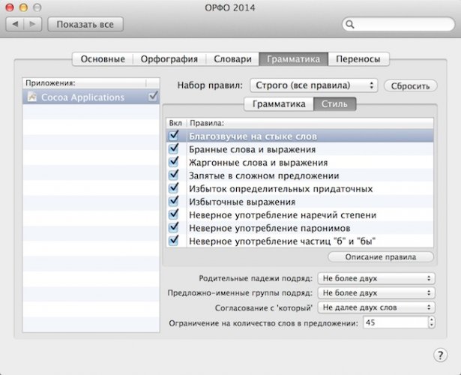This screenshot has height=375, width=461.
Task: Select rule text Избыточные выражения
Action: click(x=242, y=202)
